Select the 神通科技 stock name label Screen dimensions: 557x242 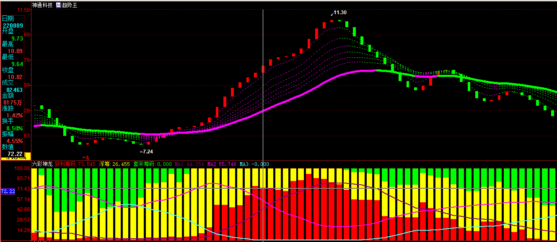(x=42, y=5)
